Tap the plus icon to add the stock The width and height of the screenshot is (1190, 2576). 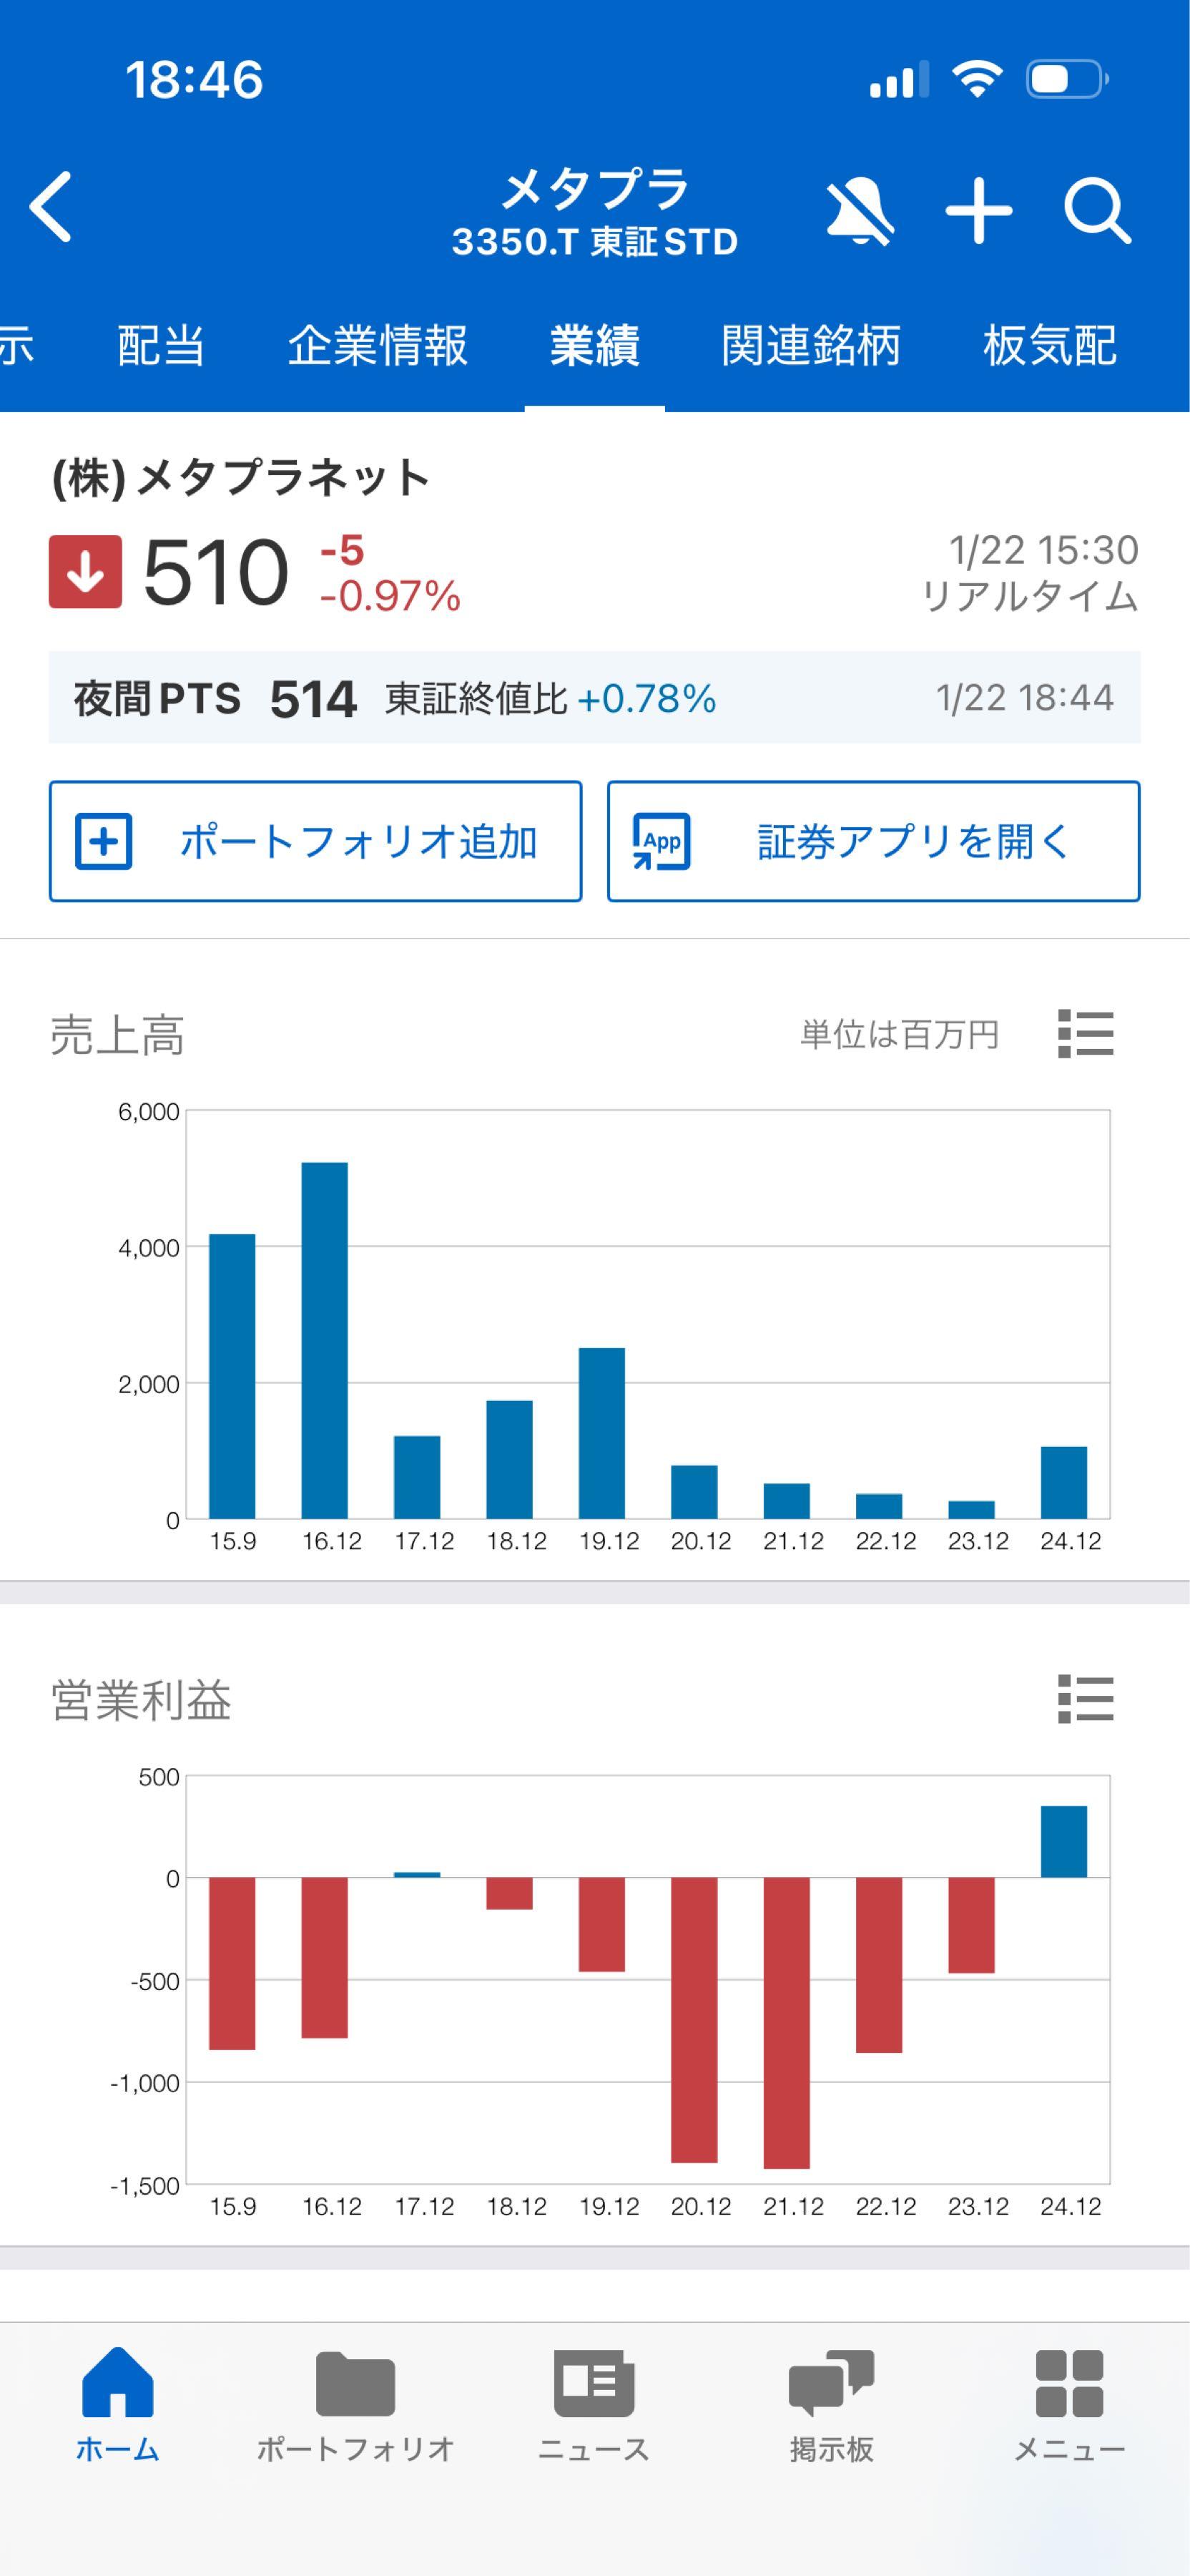pyautogui.click(x=979, y=210)
